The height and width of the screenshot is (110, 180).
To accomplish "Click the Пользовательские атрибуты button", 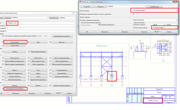I will [15, 89].
